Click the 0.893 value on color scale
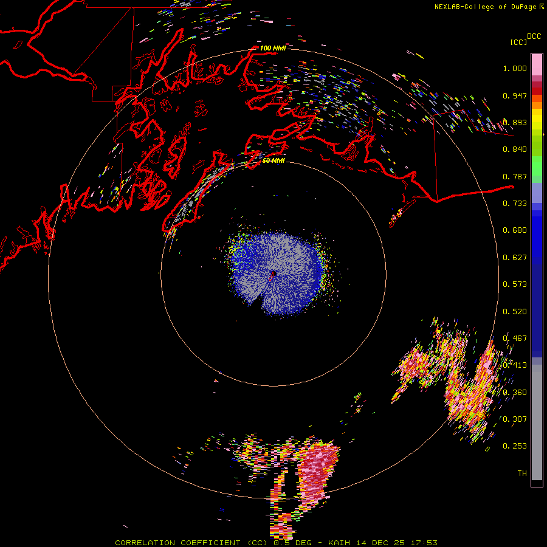This screenshot has height=547, width=547. tap(515, 122)
